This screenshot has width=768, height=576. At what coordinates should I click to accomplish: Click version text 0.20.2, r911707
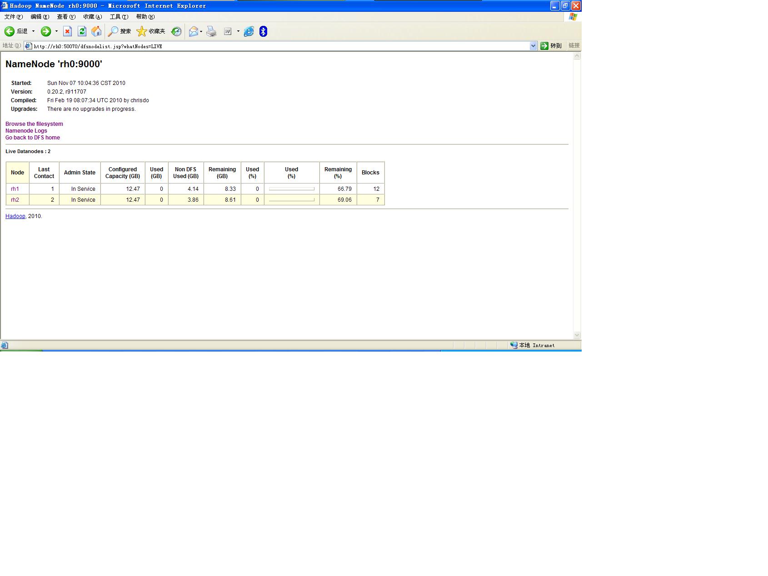[67, 92]
